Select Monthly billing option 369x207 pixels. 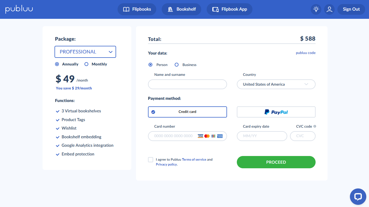[x=86, y=64]
